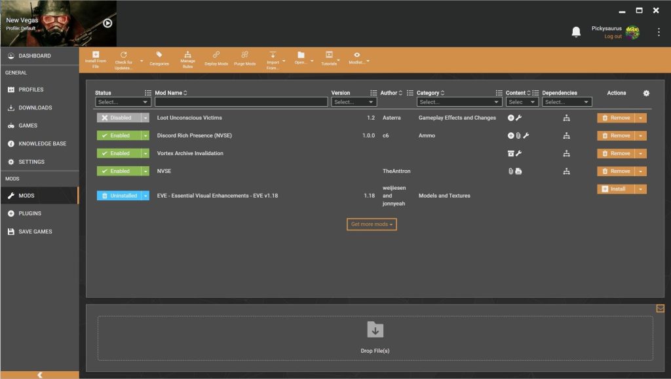
Task: Click the Mod Name filter text field
Action: [x=240, y=102]
